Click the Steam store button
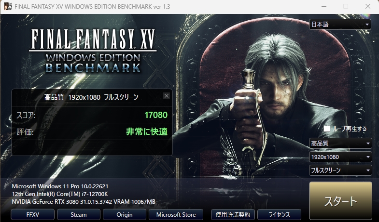 click(x=79, y=214)
